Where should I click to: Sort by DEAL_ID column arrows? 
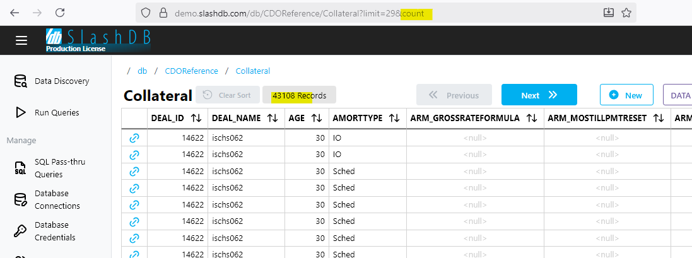(x=196, y=118)
